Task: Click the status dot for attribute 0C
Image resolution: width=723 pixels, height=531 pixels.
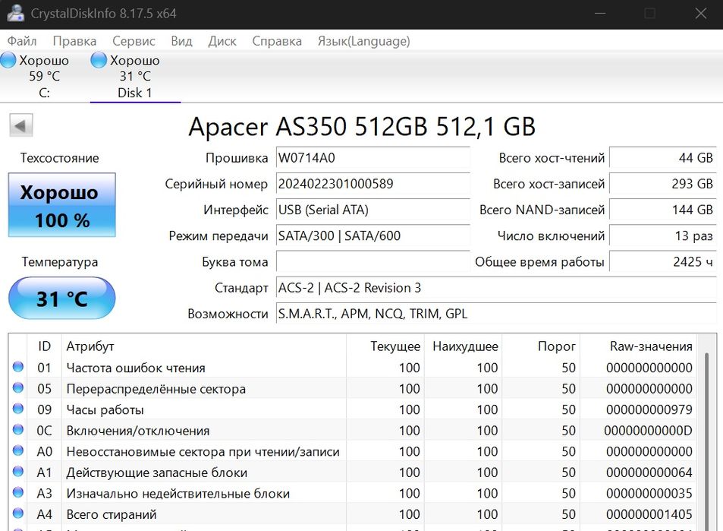Action: pos(18,429)
